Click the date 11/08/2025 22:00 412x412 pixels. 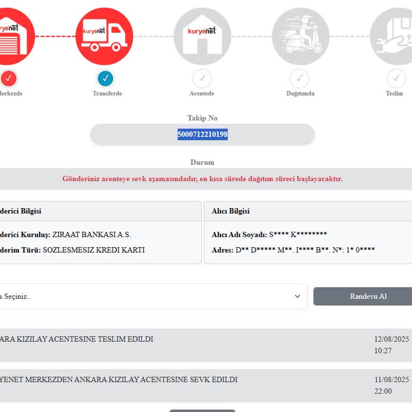point(392,385)
